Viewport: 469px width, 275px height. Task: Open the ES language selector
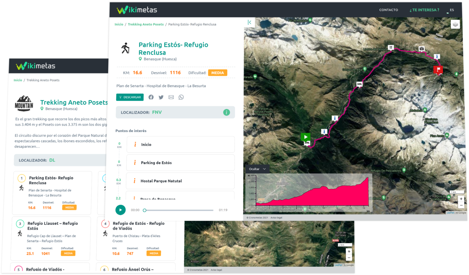[452, 10]
